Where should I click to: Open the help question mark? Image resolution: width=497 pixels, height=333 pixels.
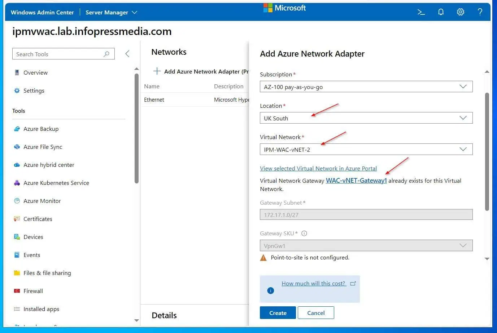point(480,12)
